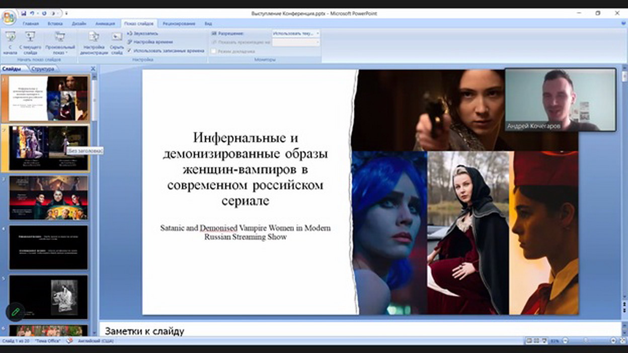
Task: Click the Save icon in quick access toolbar
Action: tap(24, 13)
